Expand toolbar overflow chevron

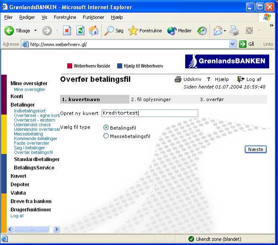tap(271, 25)
